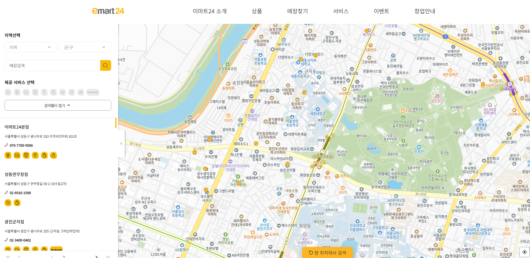Select the orange marker near 학술정보원

tap(304, 92)
